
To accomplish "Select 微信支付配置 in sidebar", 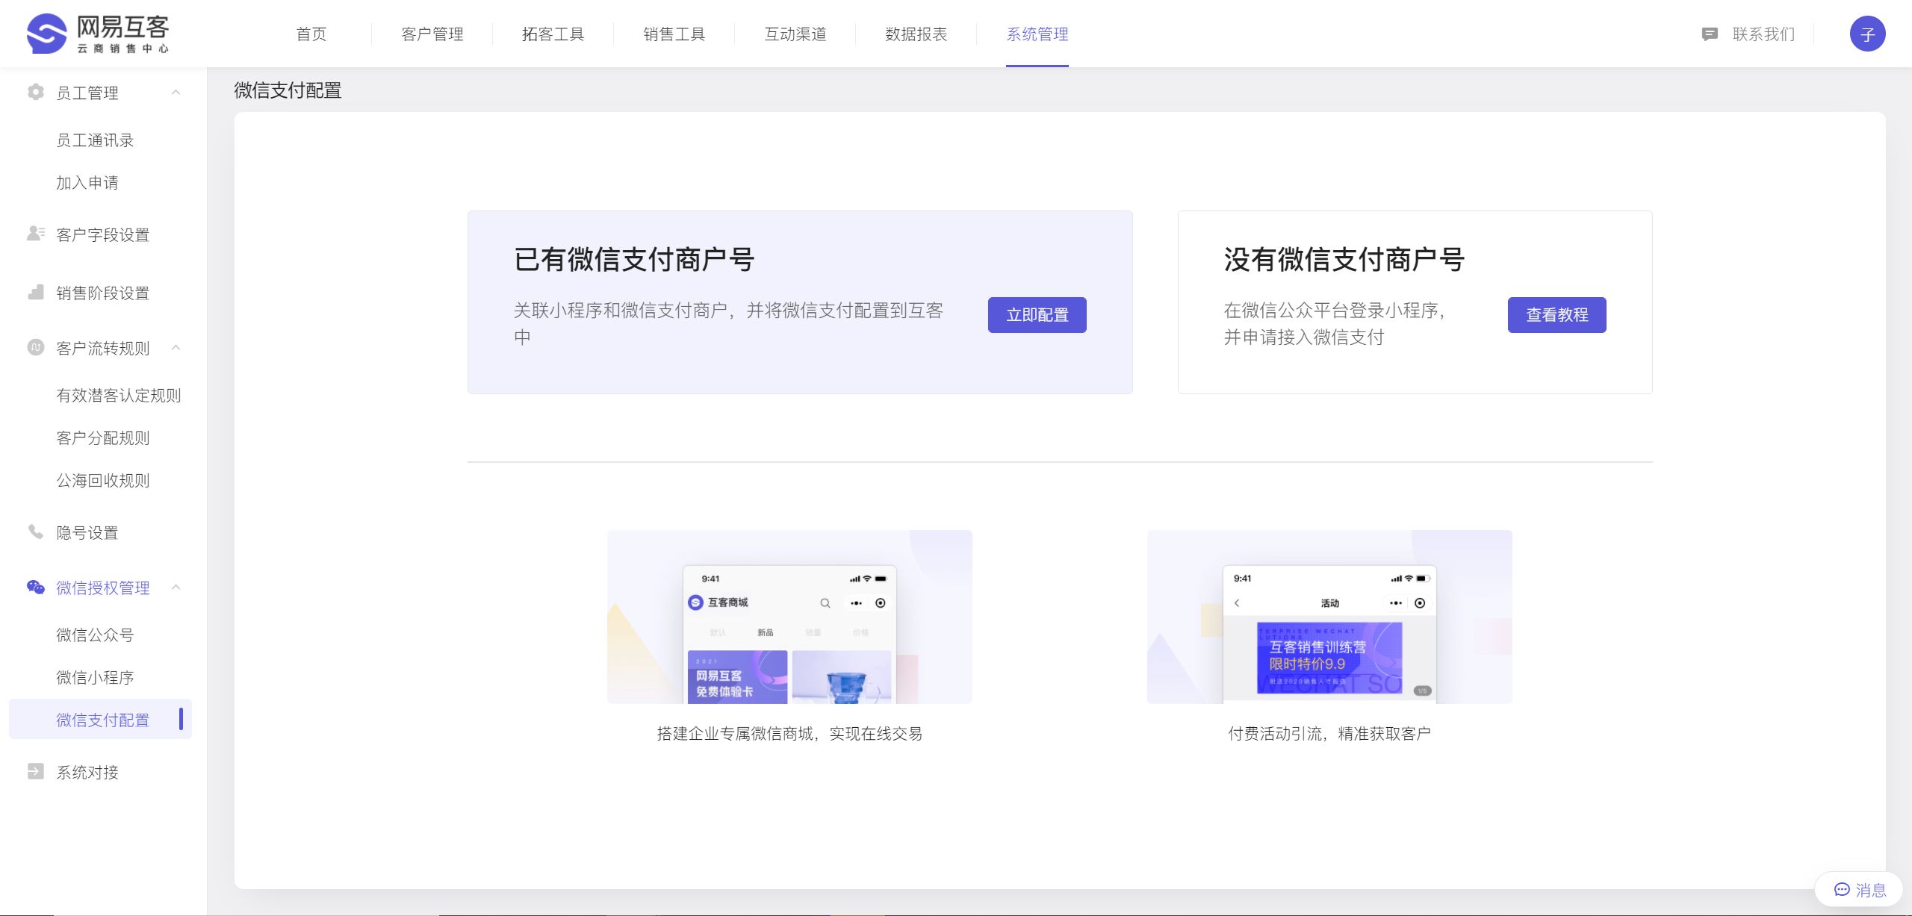I will coord(100,720).
